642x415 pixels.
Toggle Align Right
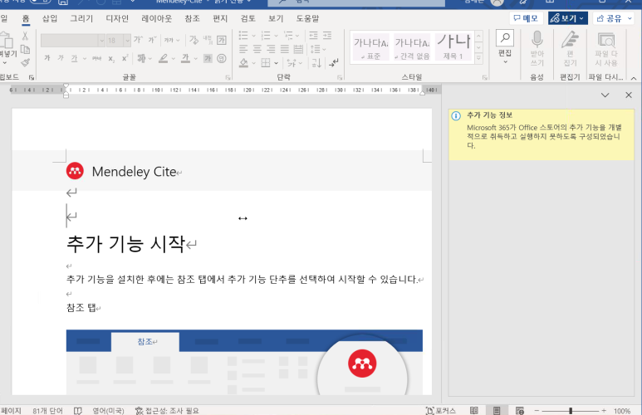click(271, 50)
